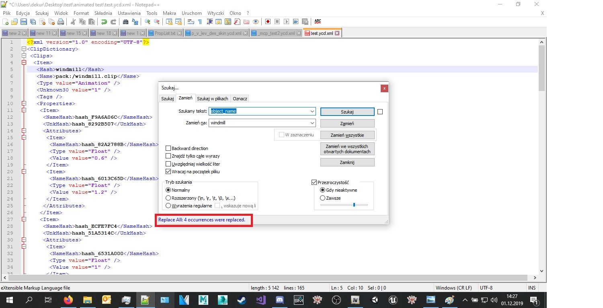Undo the last action via the green arrow
This screenshot has height=308, width=603.
click(104, 22)
